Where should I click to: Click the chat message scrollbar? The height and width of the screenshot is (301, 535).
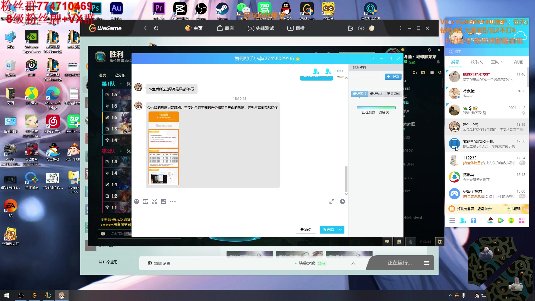(x=346, y=179)
